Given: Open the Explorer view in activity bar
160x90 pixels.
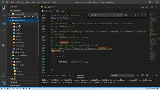Looking at the screenshot, I should coord(3,8).
